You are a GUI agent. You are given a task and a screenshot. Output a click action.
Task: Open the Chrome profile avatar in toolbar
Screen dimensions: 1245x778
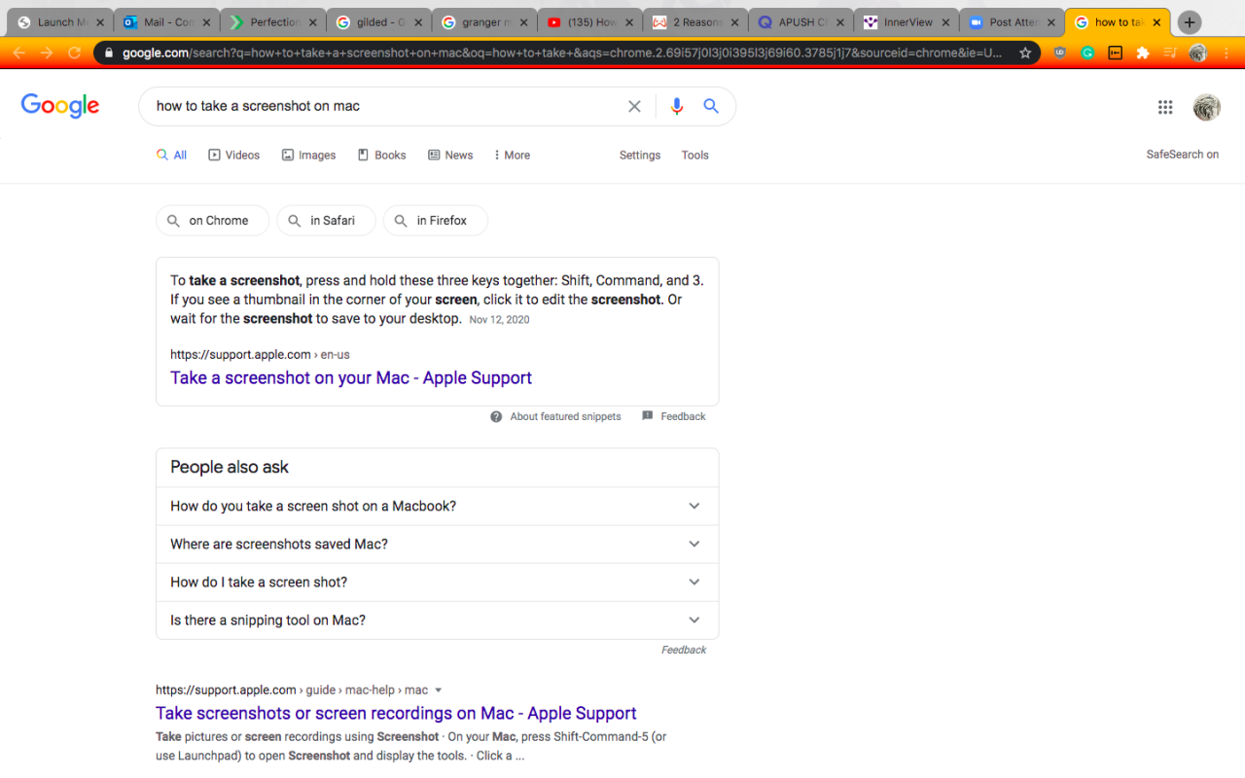click(x=1198, y=53)
